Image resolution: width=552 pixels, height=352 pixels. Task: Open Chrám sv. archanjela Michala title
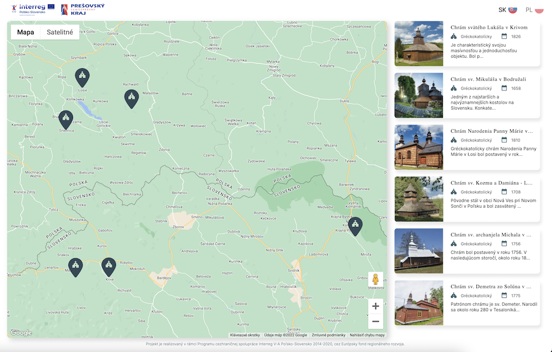(x=491, y=235)
